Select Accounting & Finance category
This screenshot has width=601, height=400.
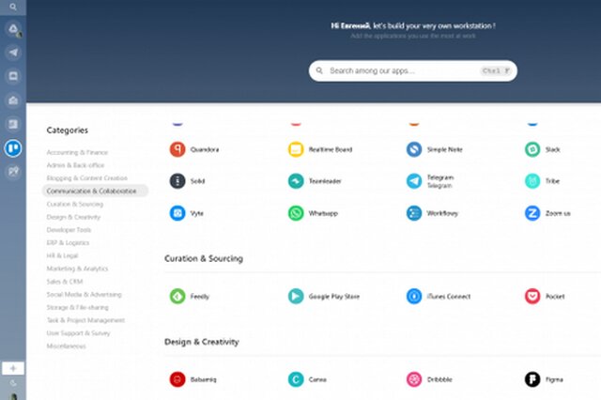pyautogui.click(x=77, y=152)
